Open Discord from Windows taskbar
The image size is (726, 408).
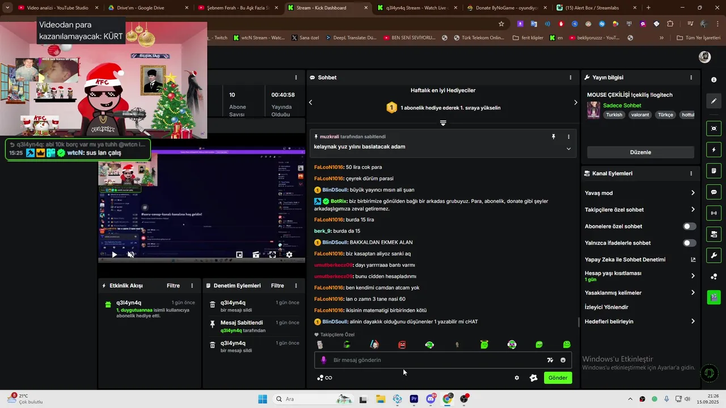(x=431, y=399)
